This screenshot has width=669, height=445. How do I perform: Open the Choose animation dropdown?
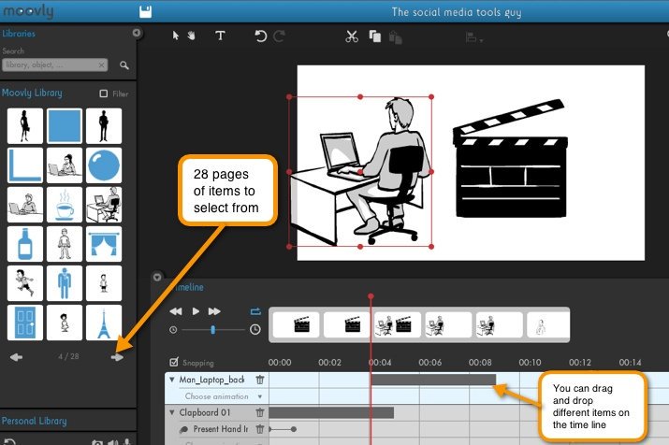click(224, 396)
